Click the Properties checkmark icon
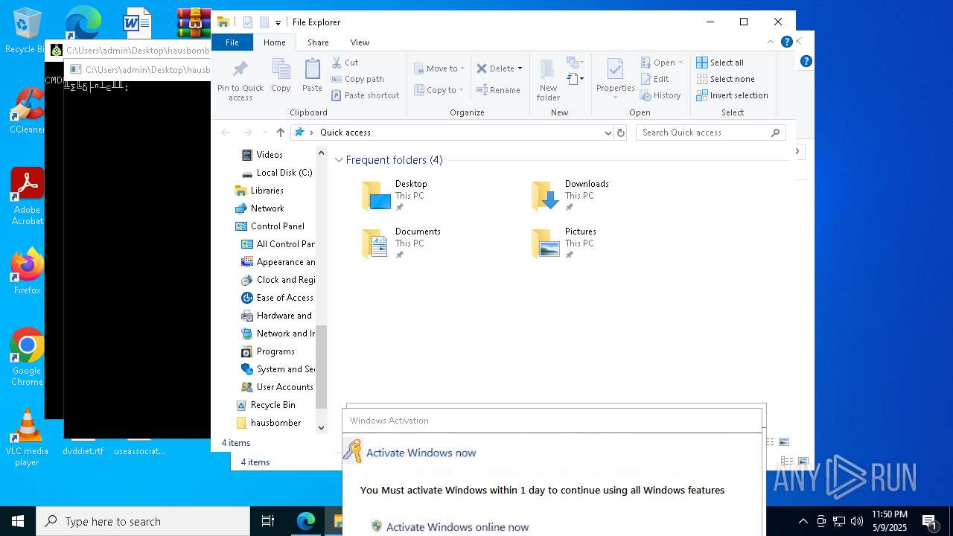 tap(615, 70)
